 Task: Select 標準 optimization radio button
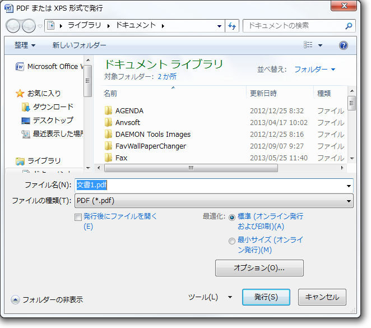[x=232, y=217]
